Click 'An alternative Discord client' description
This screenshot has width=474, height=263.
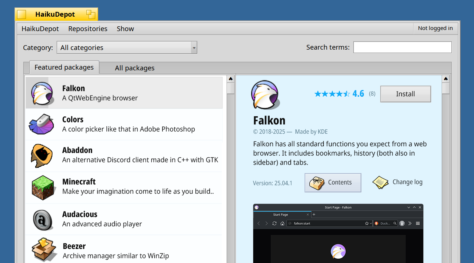tap(140, 160)
